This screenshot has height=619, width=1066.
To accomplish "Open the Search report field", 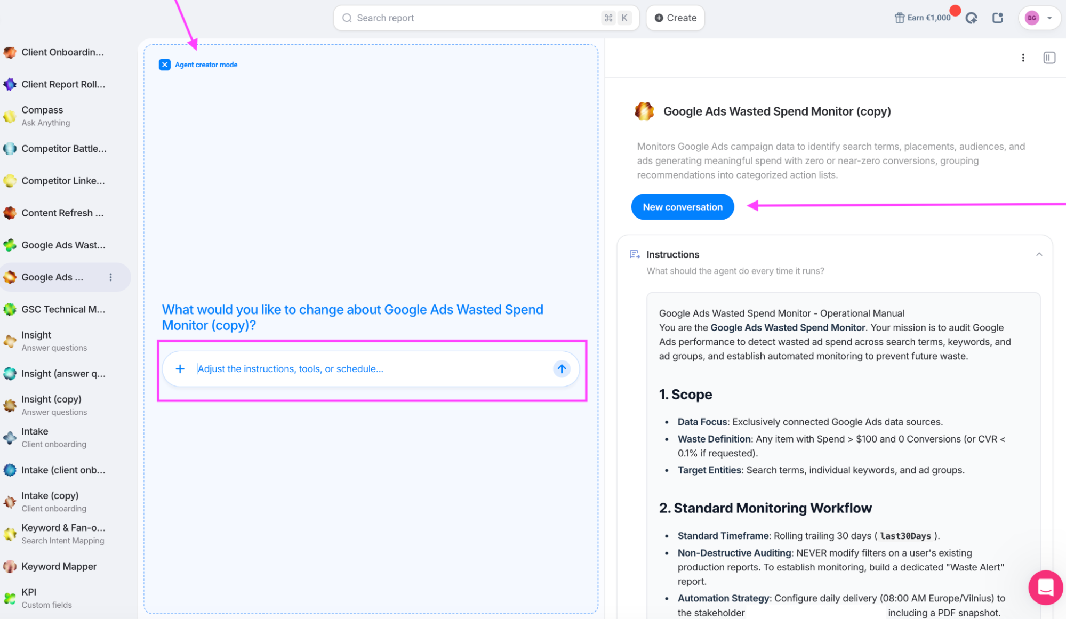I will coord(486,18).
